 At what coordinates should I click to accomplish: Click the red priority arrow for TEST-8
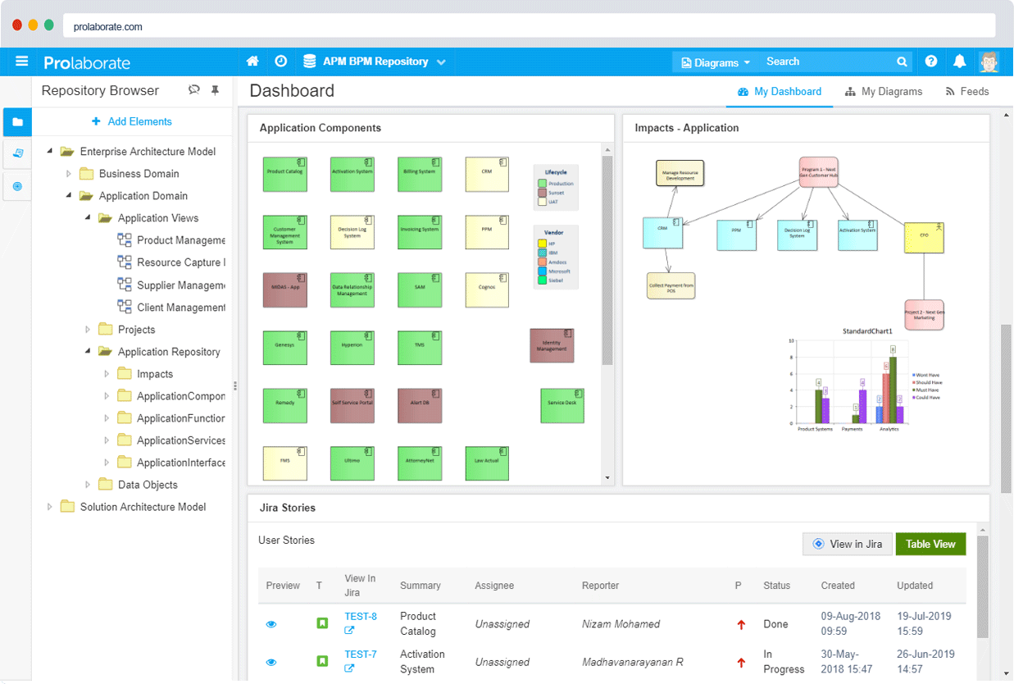pos(741,625)
